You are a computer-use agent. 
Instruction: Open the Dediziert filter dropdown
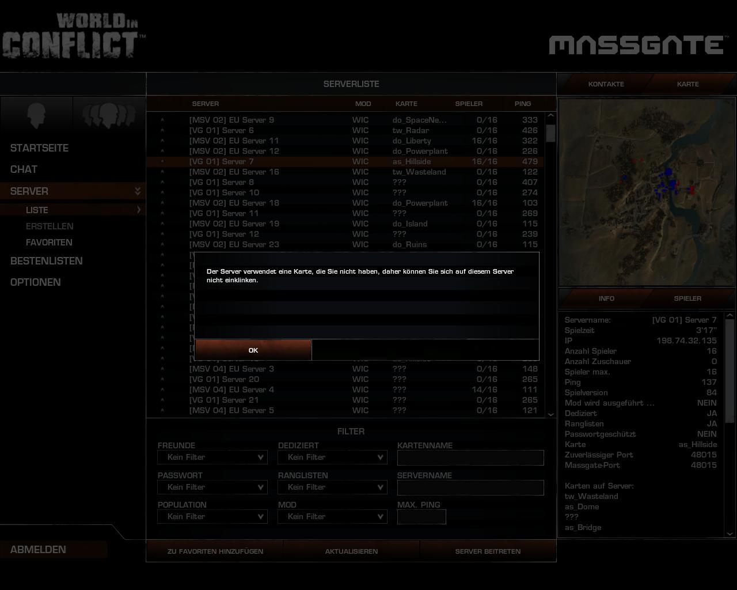point(333,457)
